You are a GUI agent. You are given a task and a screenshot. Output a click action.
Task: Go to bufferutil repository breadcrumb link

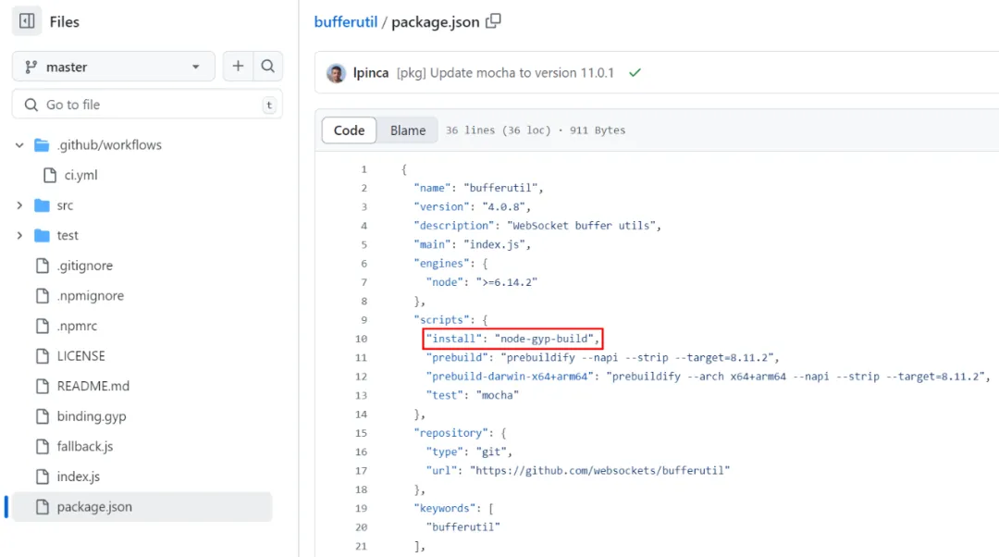346,21
